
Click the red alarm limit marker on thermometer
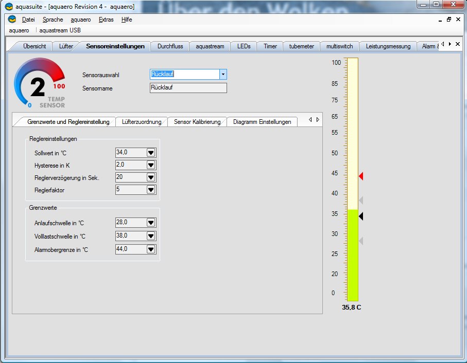click(361, 176)
